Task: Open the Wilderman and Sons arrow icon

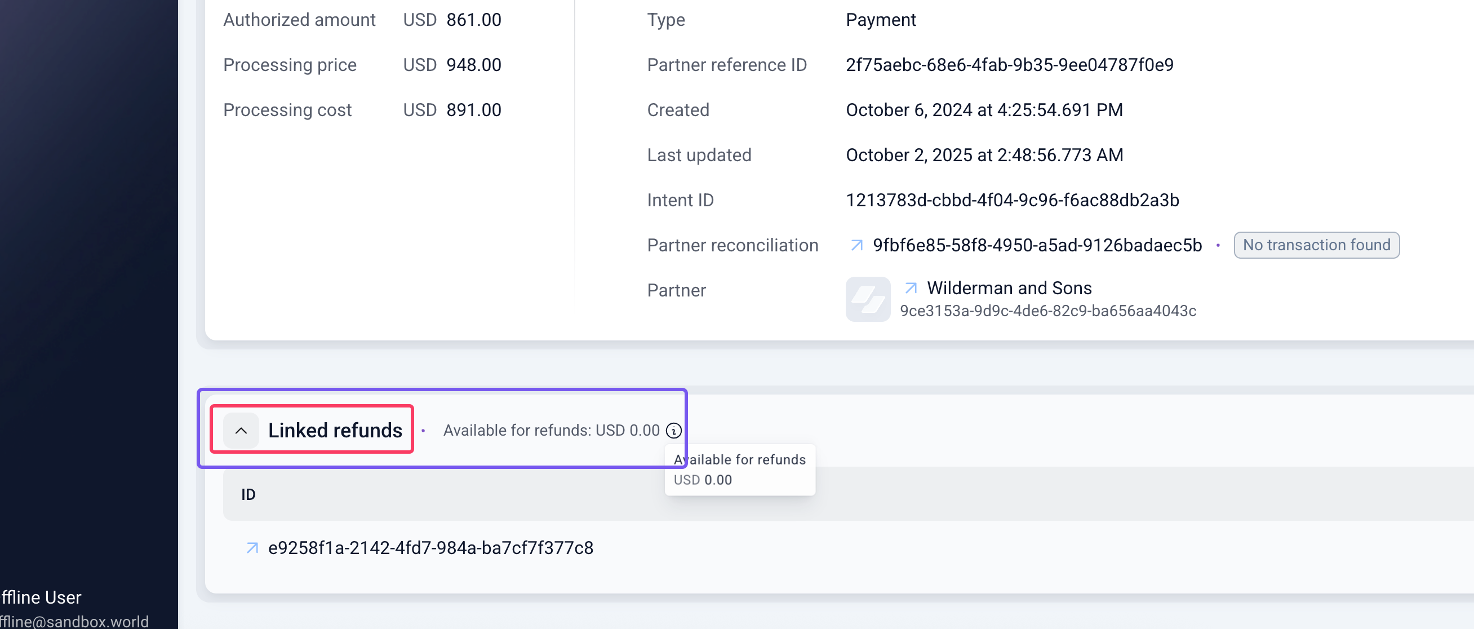Action: pos(911,288)
